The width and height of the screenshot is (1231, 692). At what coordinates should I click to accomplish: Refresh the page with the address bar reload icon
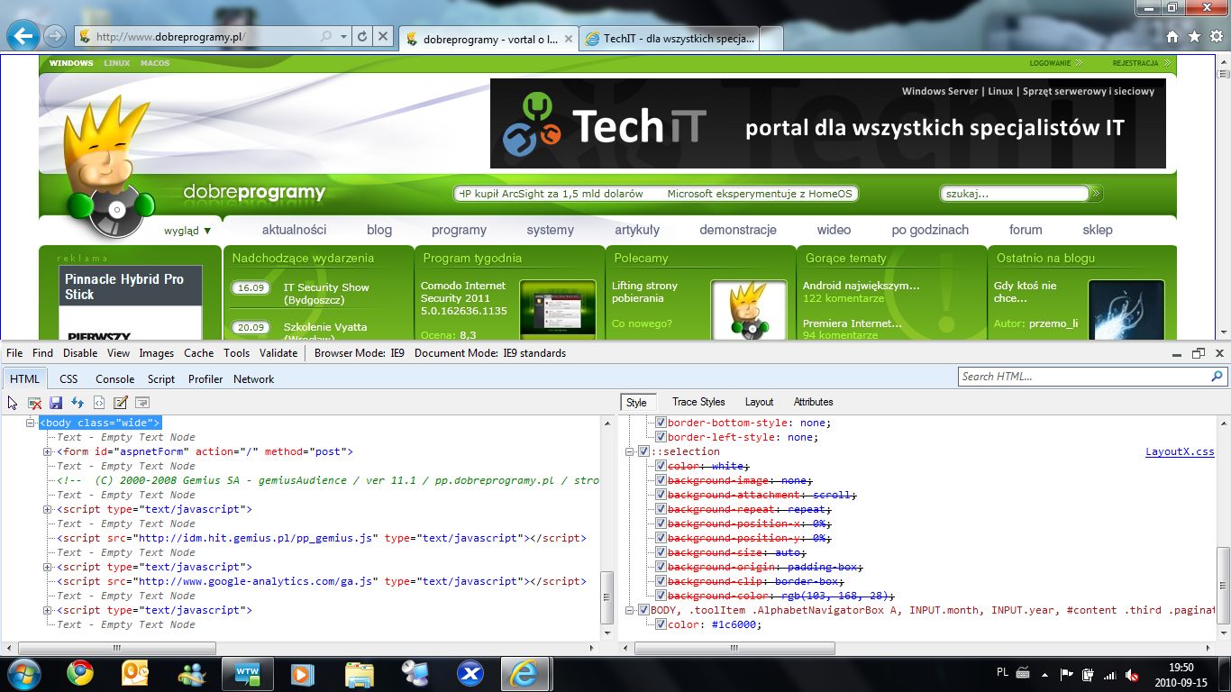[x=362, y=37]
